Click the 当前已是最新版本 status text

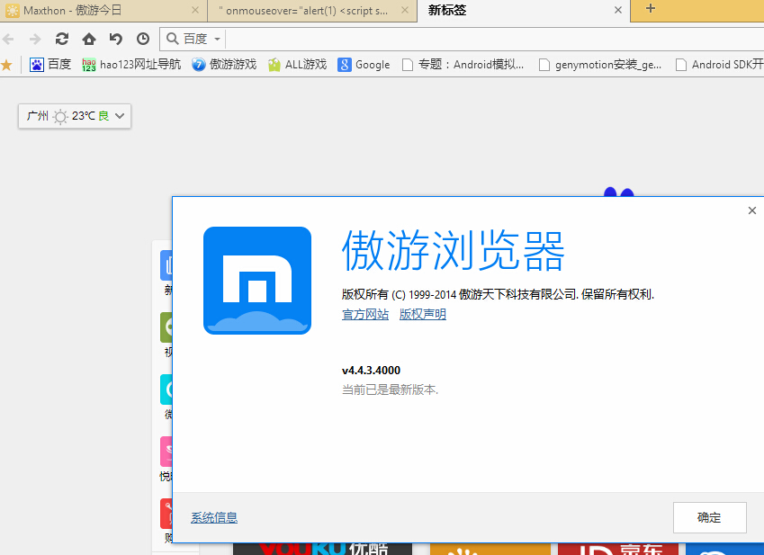(390, 390)
